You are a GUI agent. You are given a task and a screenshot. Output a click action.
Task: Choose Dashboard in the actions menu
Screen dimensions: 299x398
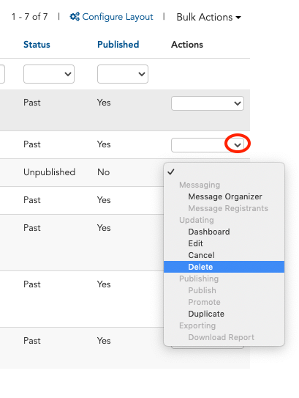(209, 232)
